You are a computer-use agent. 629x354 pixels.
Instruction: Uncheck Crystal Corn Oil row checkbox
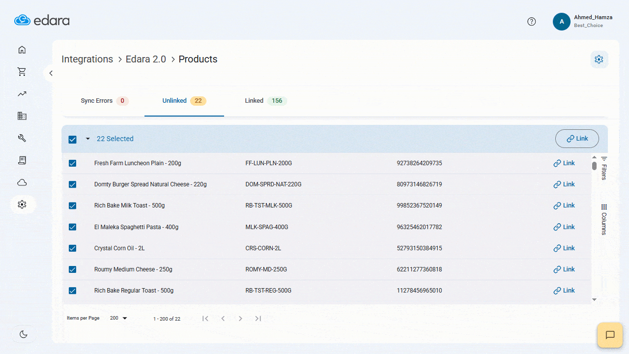pos(73,248)
